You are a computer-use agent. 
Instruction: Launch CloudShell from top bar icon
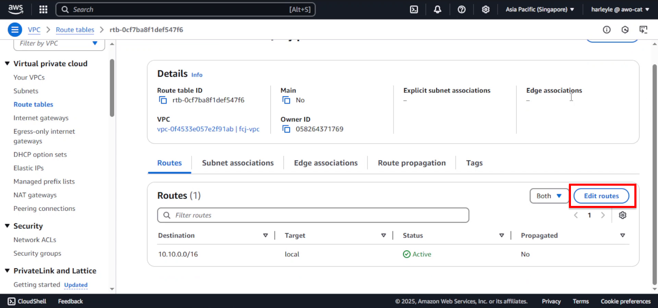pos(414,10)
